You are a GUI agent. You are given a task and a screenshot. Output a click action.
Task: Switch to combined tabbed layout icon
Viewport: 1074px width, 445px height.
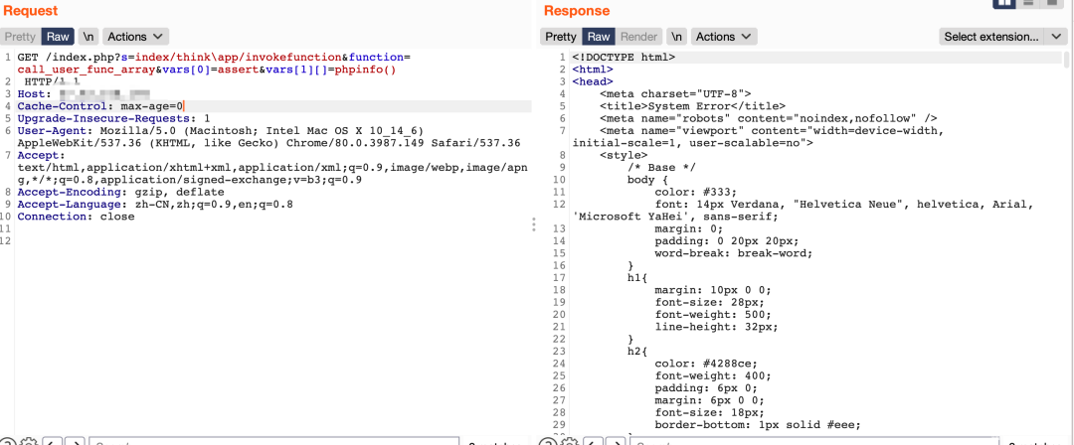coord(1050,2)
